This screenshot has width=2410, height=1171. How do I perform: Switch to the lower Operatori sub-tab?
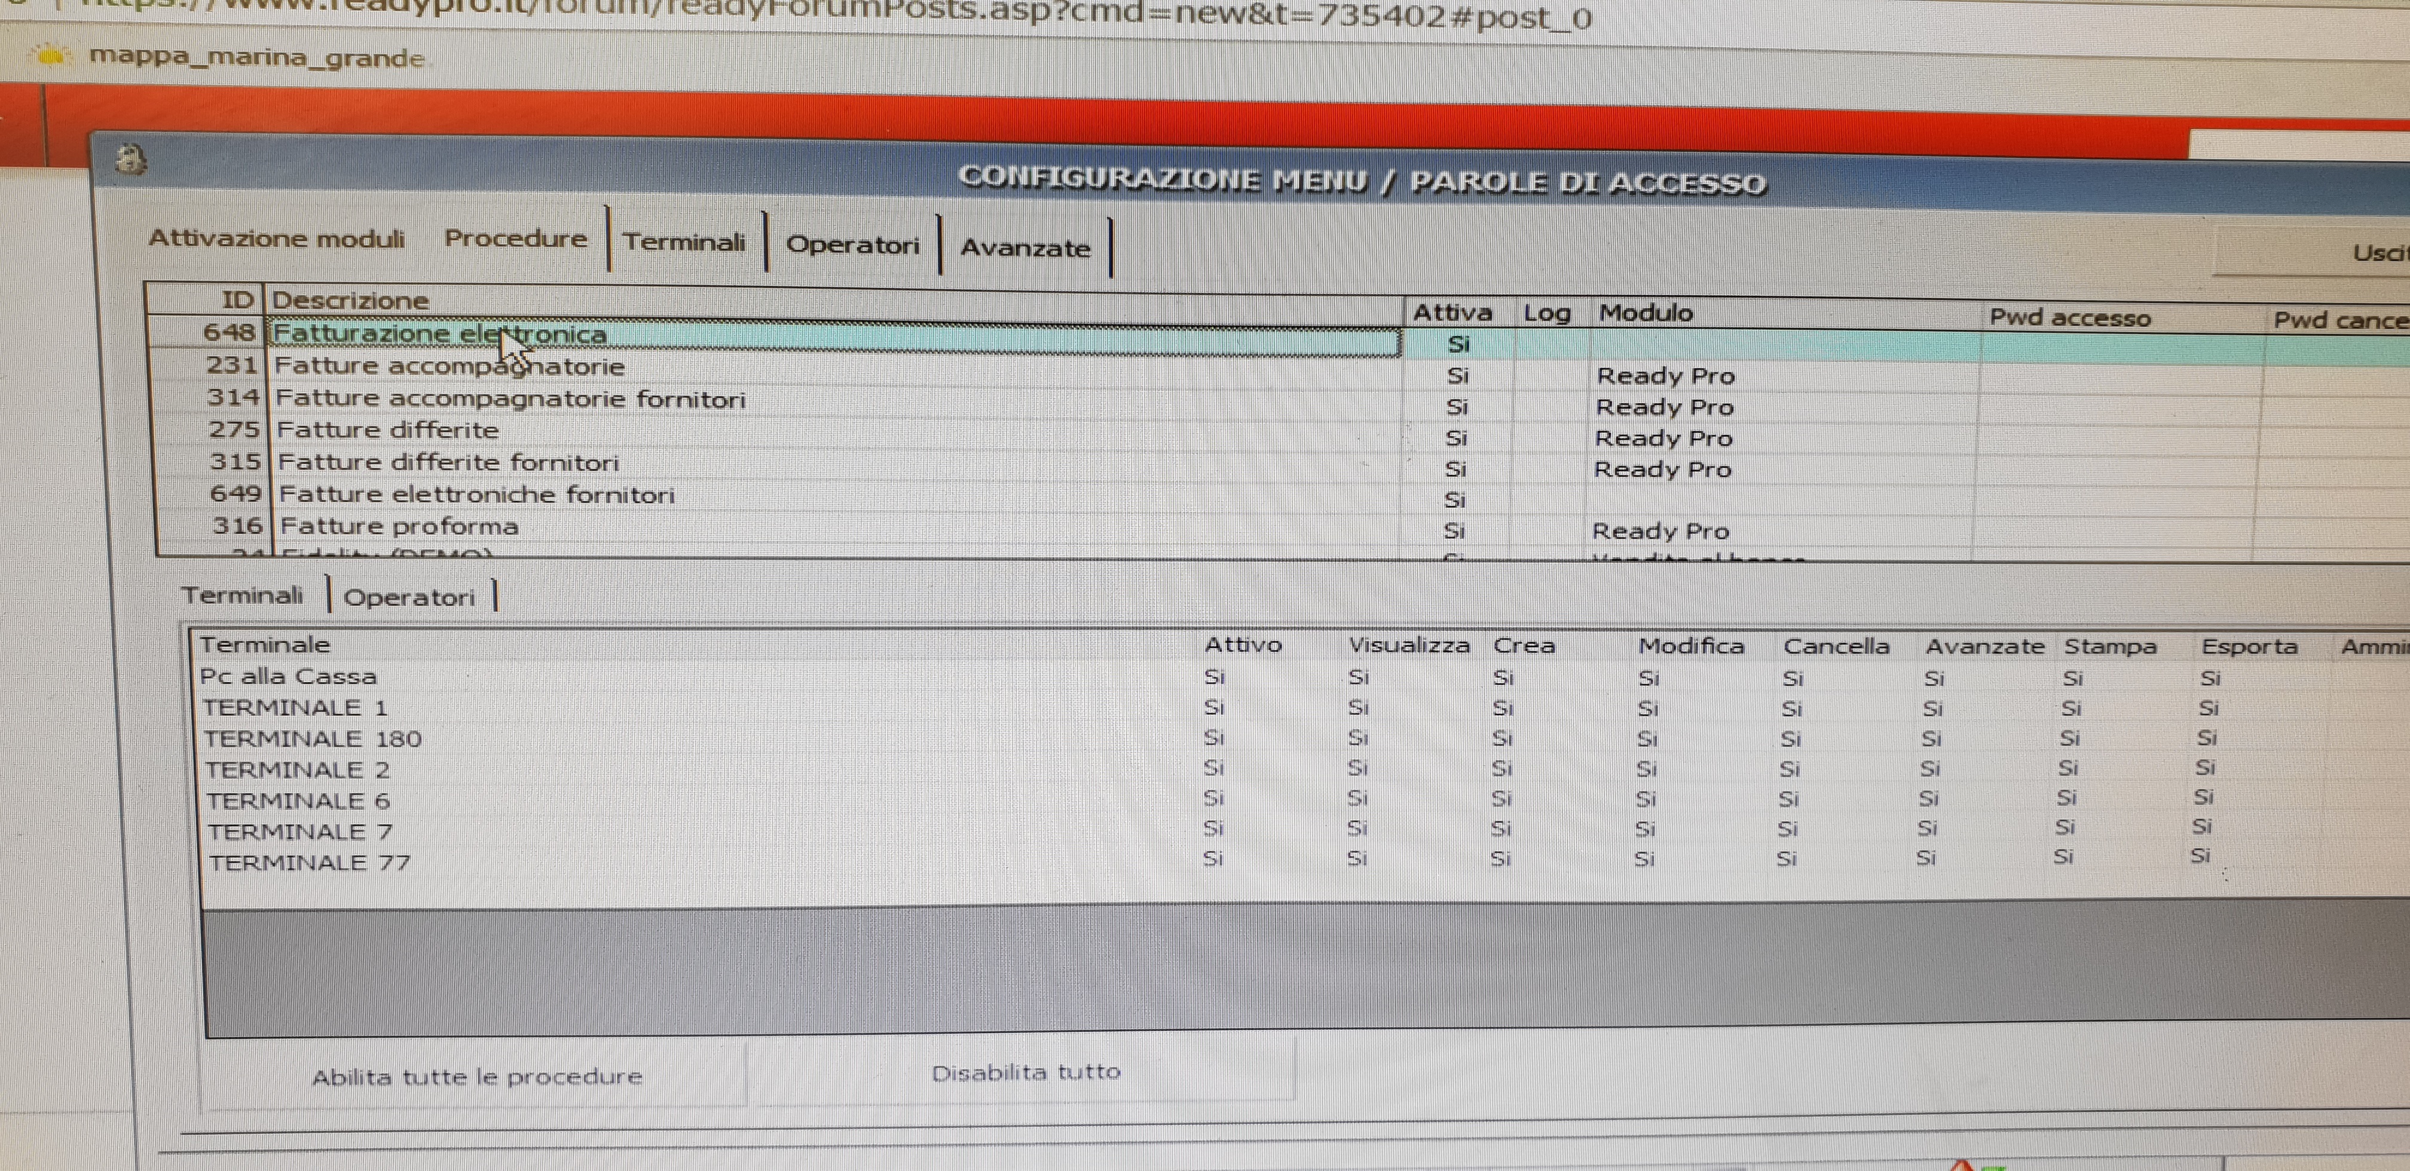409,597
